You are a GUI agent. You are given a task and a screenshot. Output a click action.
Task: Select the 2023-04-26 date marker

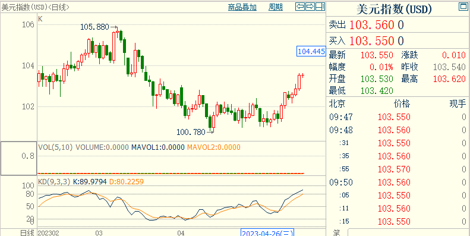point(267,232)
